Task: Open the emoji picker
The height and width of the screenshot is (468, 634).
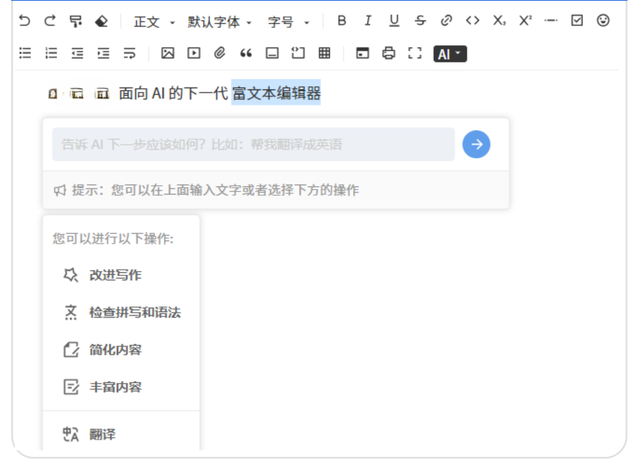Action: pos(603,21)
